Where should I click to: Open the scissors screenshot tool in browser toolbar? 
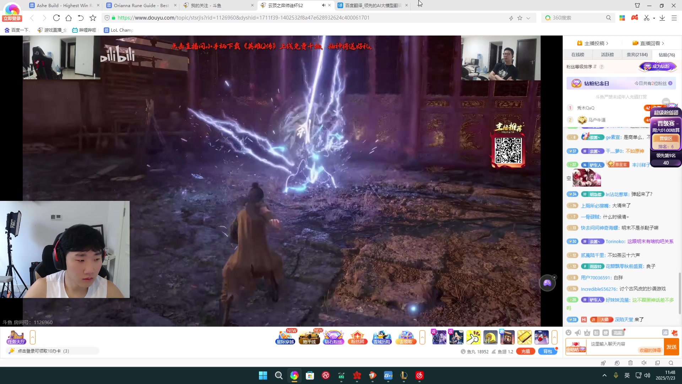[x=646, y=18]
